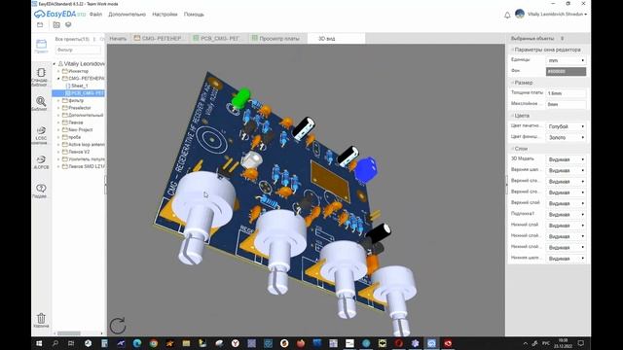Viewport: 623px width, 350px height.
Task: Click the layers-style third toolbar icon
Action: pos(68,25)
